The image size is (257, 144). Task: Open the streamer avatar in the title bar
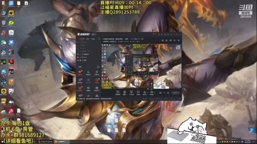coord(154,34)
